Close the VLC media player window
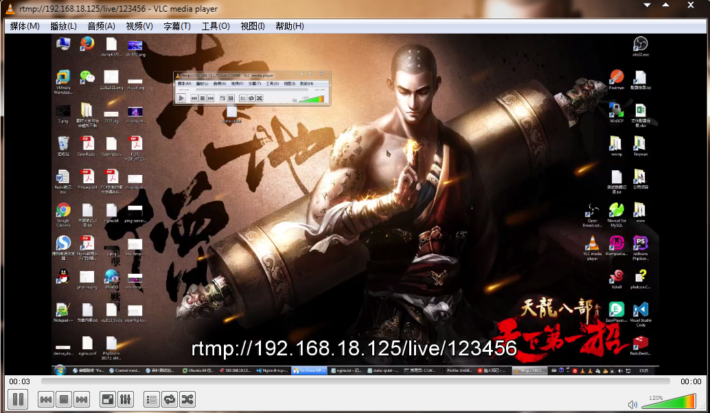This screenshot has height=413, width=710. [691, 5]
